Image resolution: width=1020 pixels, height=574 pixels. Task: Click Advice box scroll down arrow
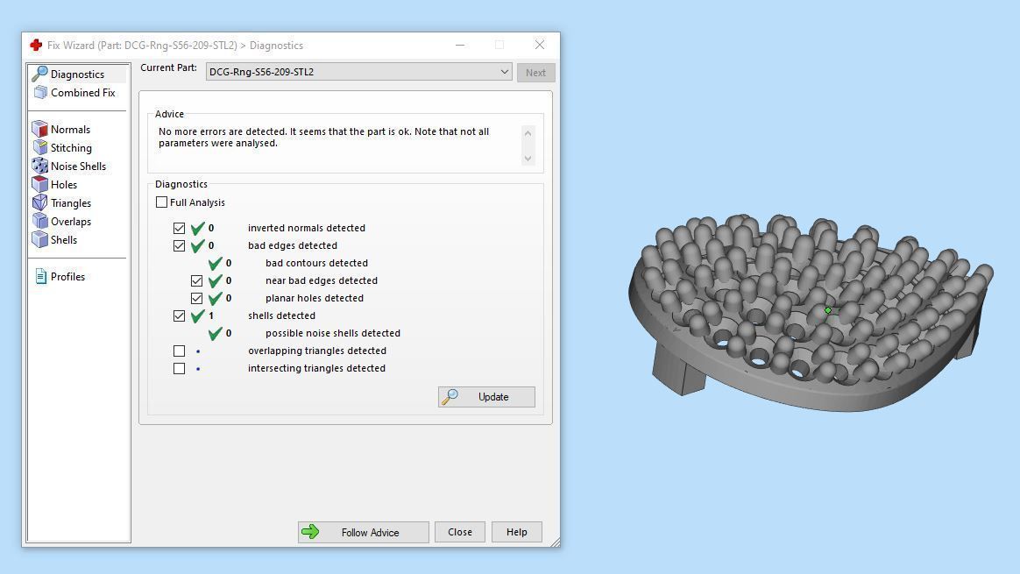point(528,158)
